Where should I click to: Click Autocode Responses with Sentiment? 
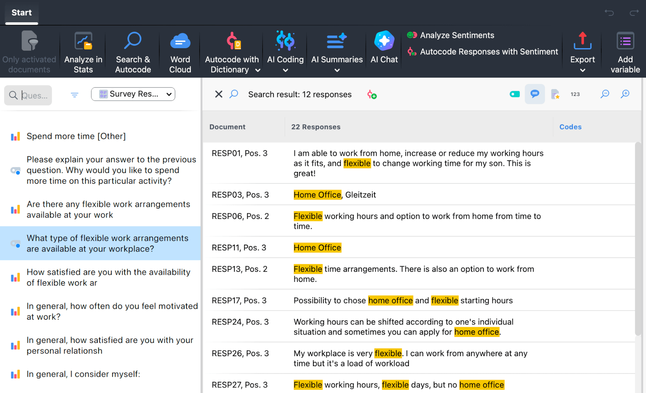(489, 52)
